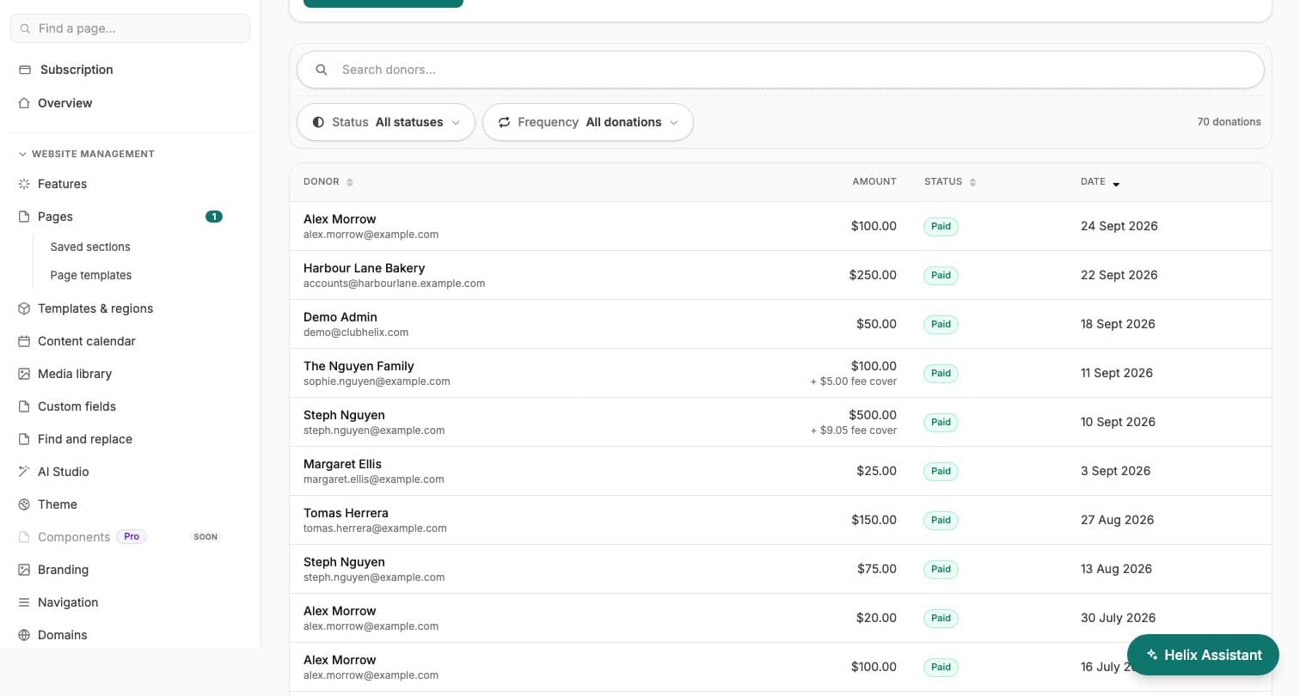This screenshot has width=1300, height=696.
Task: Click the SOON tag beside Components
Action: 205,537
